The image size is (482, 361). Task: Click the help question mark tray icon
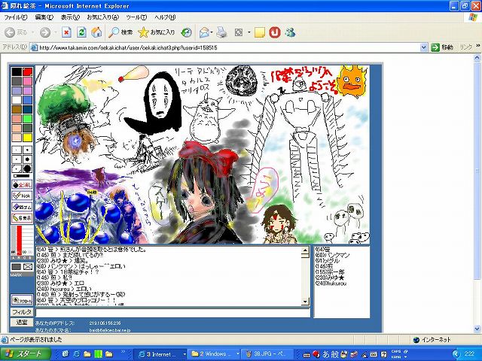coord(383,354)
